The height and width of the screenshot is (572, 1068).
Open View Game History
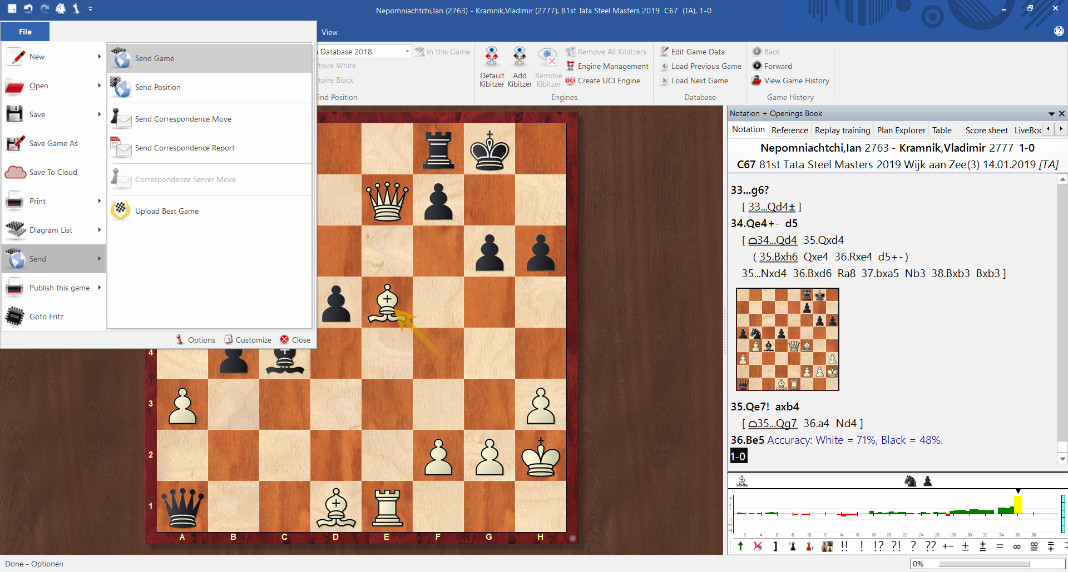point(790,81)
